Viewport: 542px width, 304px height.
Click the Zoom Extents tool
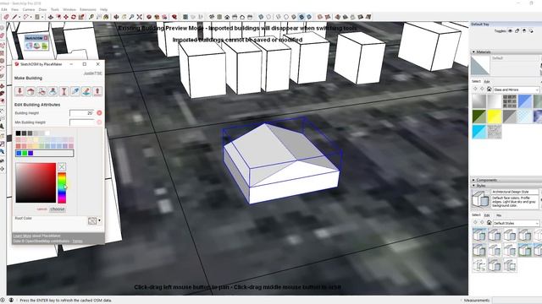click(139, 17)
